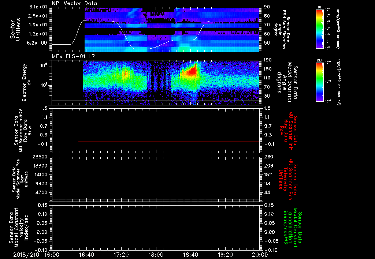The image size is (375, 259).
Task: Click the 10¹² label on the NF color bar
Action: [328, 10]
